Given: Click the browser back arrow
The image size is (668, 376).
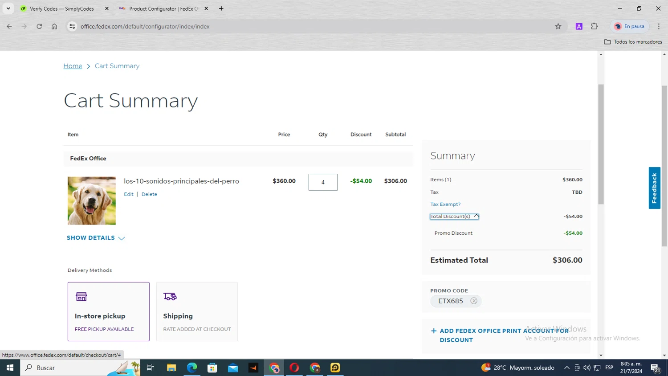Looking at the screenshot, I should (9, 26).
